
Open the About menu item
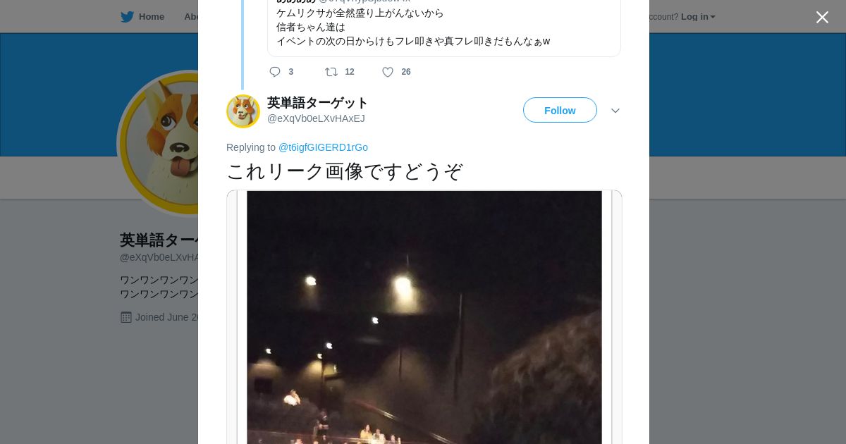pos(191,17)
